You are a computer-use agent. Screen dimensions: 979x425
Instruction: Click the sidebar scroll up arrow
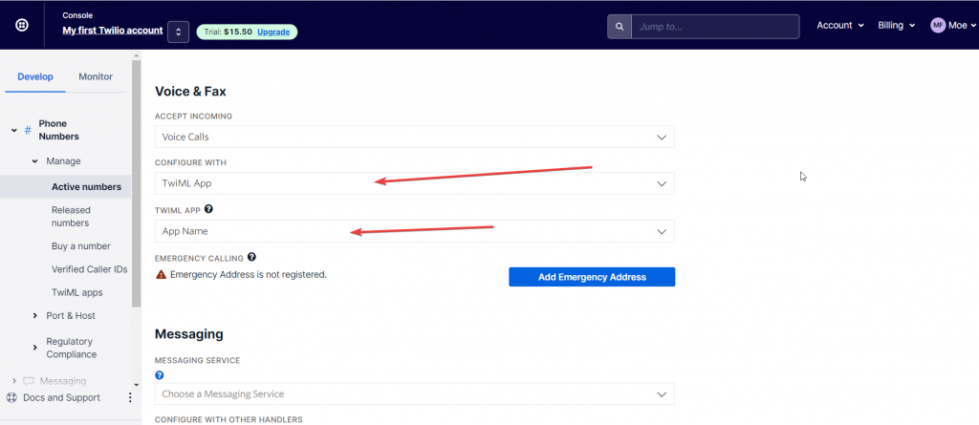coord(136,56)
